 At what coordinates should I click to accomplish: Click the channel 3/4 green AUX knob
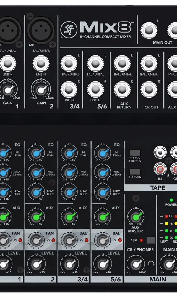tap(69, 217)
